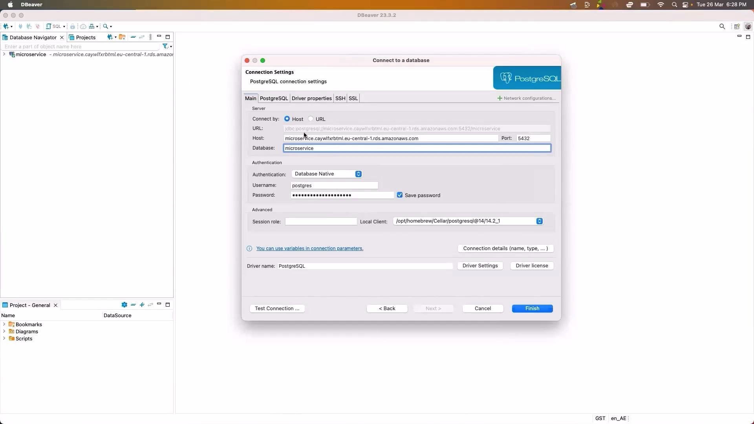Viewport: 754px width, 424px height.
Task: Switch to the Driver properties tab
Action: point(311,98)
